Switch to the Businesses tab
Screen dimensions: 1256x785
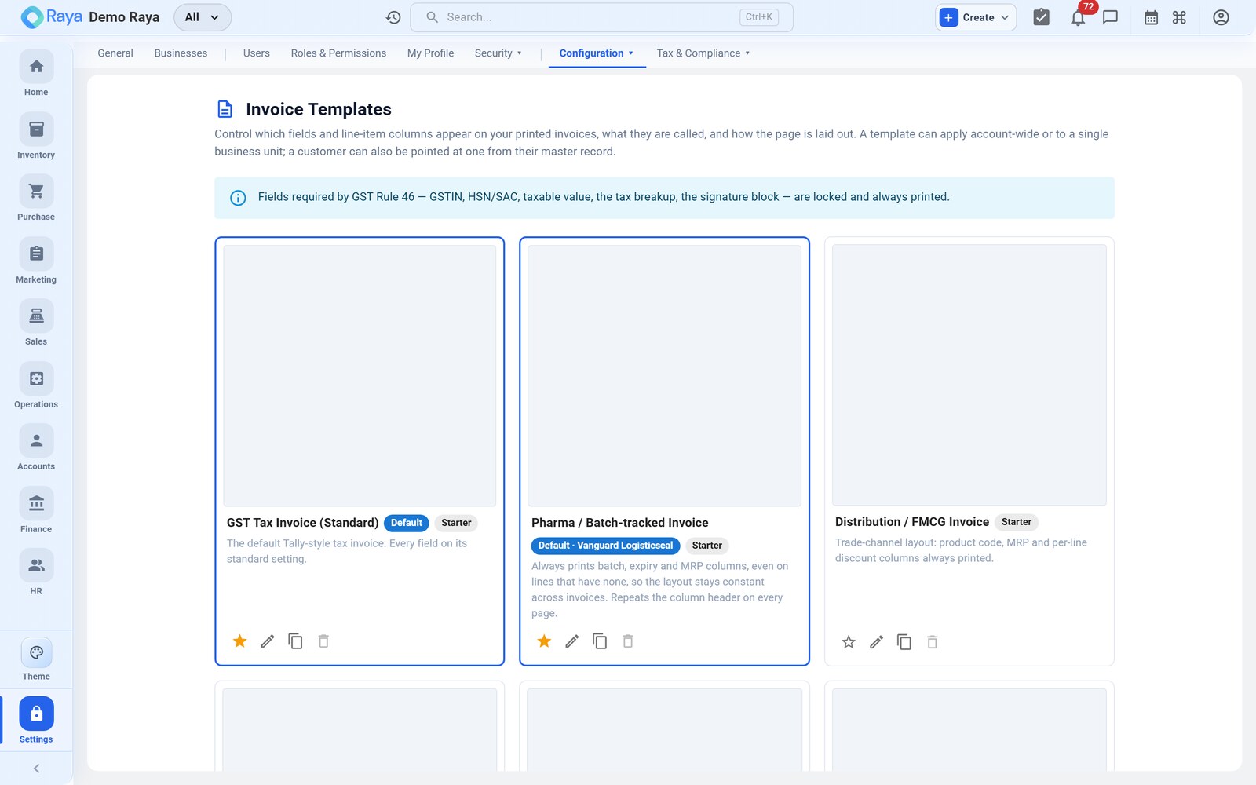click(x=181, y=53)
